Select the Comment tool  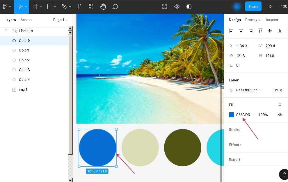click(x=115, y=7)
